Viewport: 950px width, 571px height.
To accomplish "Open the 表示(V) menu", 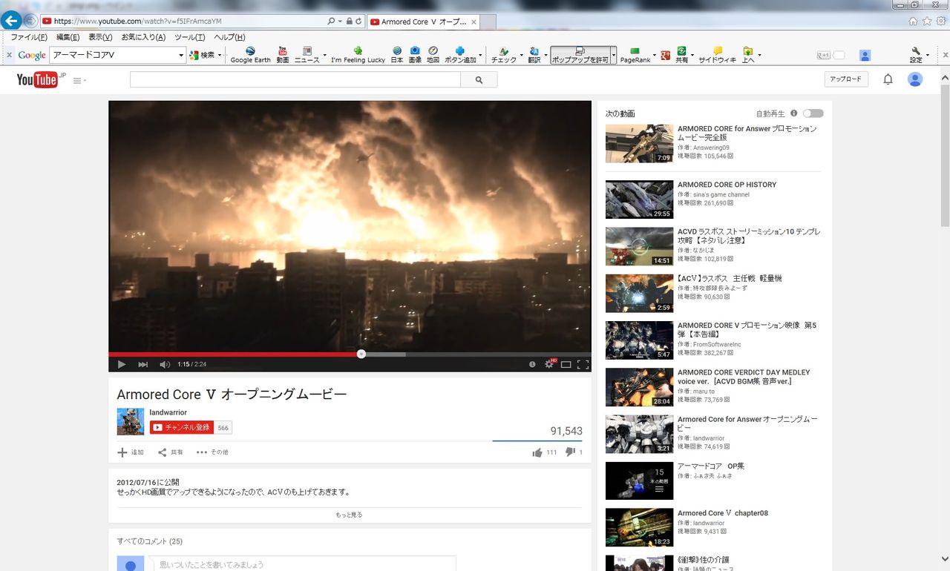I will coord(100,37).
